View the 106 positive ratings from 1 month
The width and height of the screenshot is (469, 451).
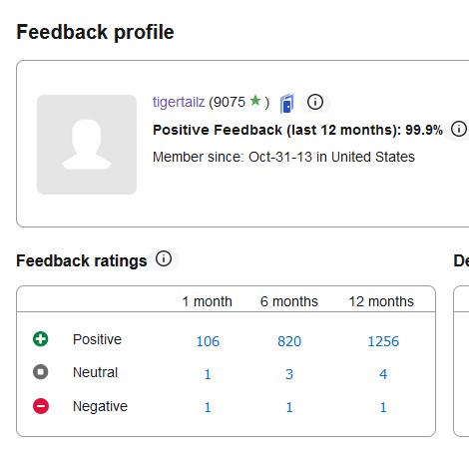point(208,341)
